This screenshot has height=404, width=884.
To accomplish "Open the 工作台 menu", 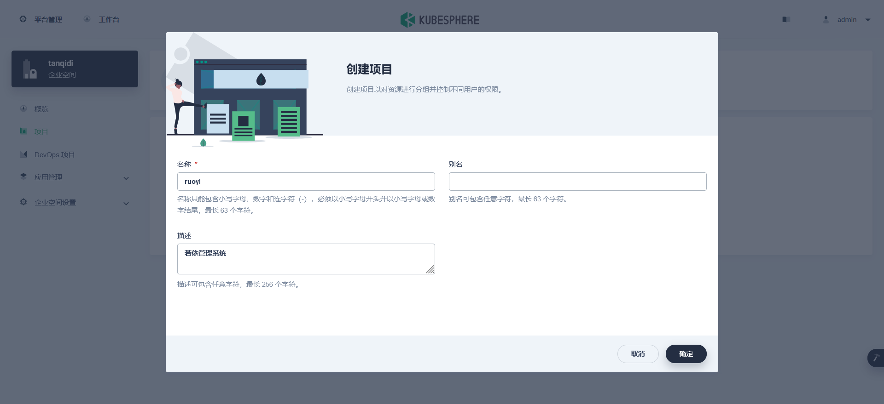I will coord(109,19).
